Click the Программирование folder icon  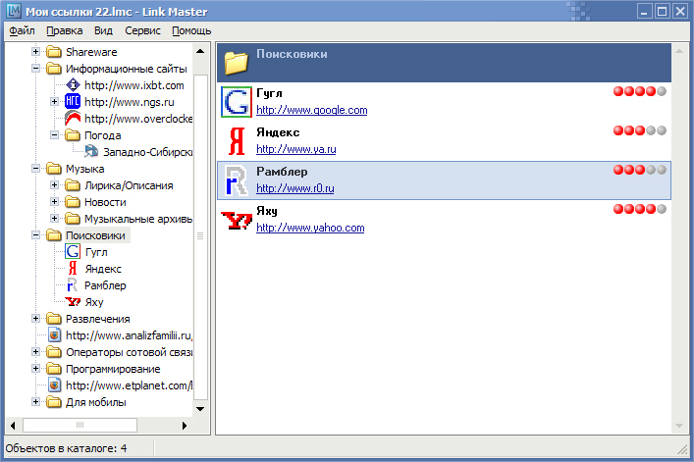(54, 368)
